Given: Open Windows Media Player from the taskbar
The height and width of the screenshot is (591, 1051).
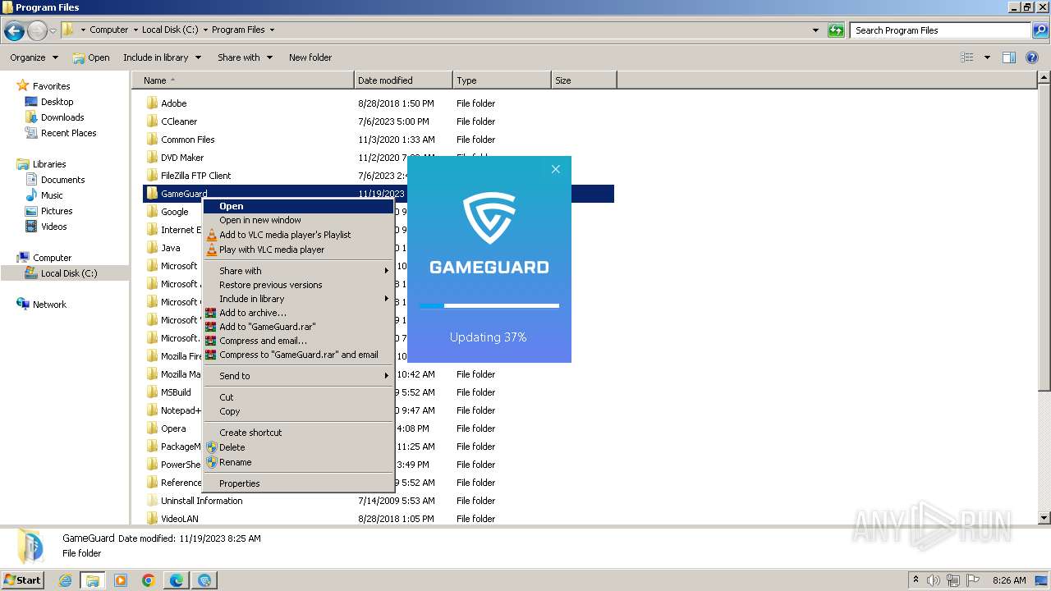Looking at the screenshot, I should (121, 580).
